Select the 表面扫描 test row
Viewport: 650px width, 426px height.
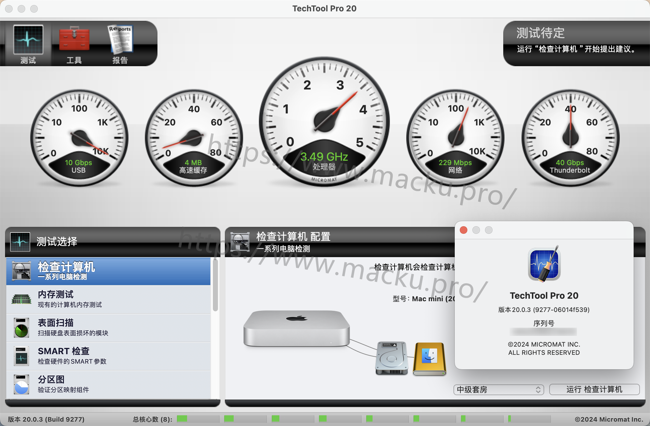(x=108, y=328)
